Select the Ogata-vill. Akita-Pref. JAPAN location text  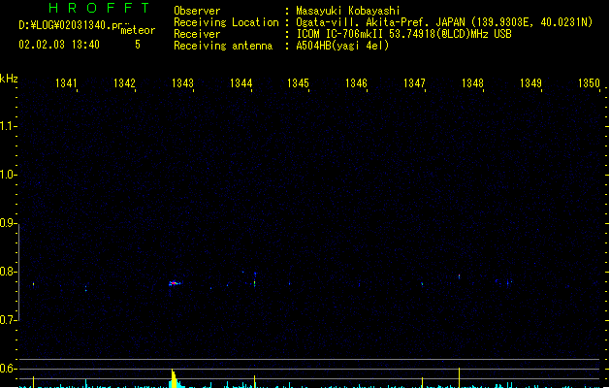coord(444,22)
